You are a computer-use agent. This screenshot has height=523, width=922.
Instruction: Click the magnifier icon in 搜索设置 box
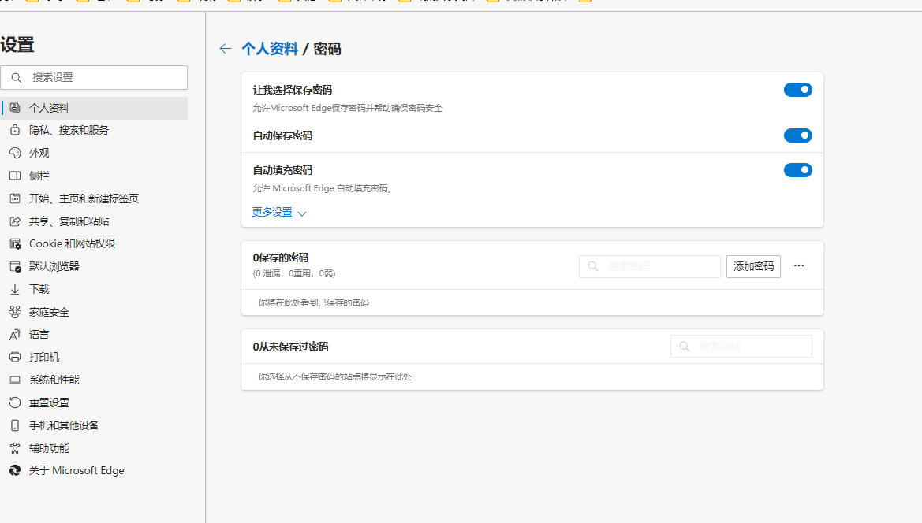(x=17, y=77)
